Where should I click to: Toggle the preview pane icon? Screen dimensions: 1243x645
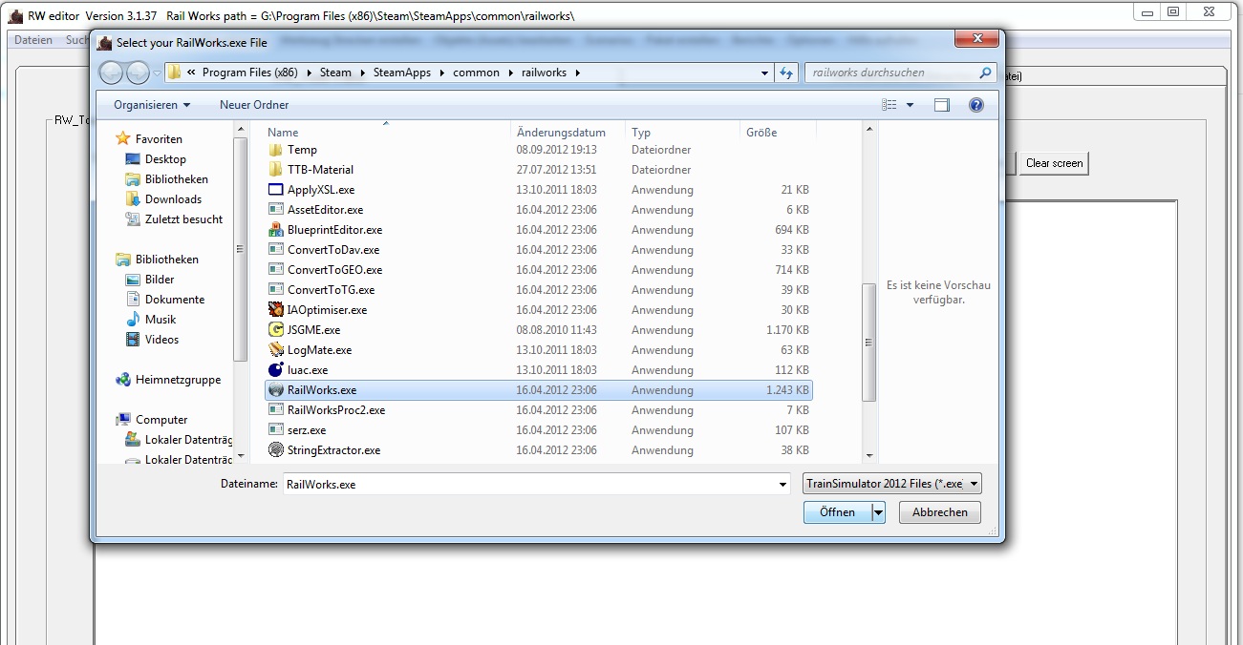tap(942, 105)
